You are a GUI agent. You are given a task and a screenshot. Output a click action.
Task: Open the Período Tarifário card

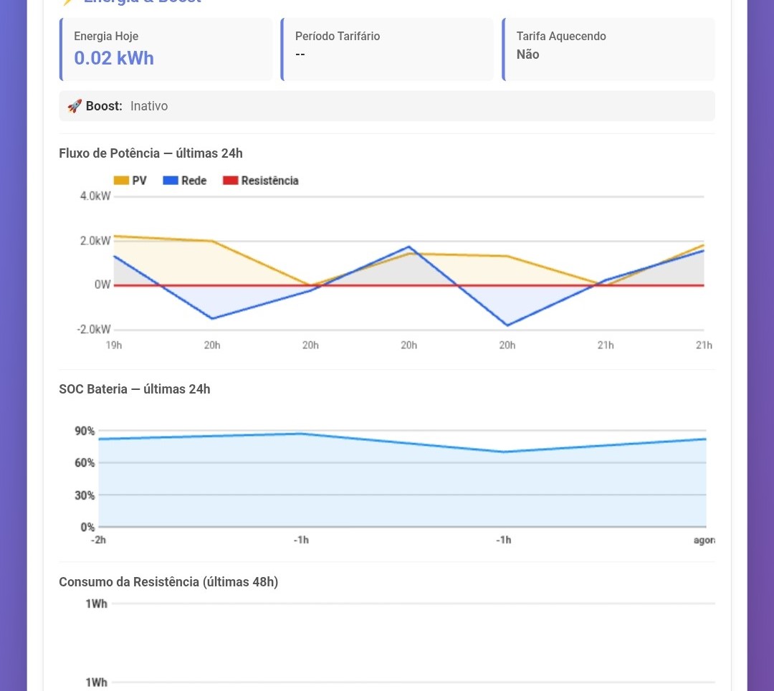[387, 49]
